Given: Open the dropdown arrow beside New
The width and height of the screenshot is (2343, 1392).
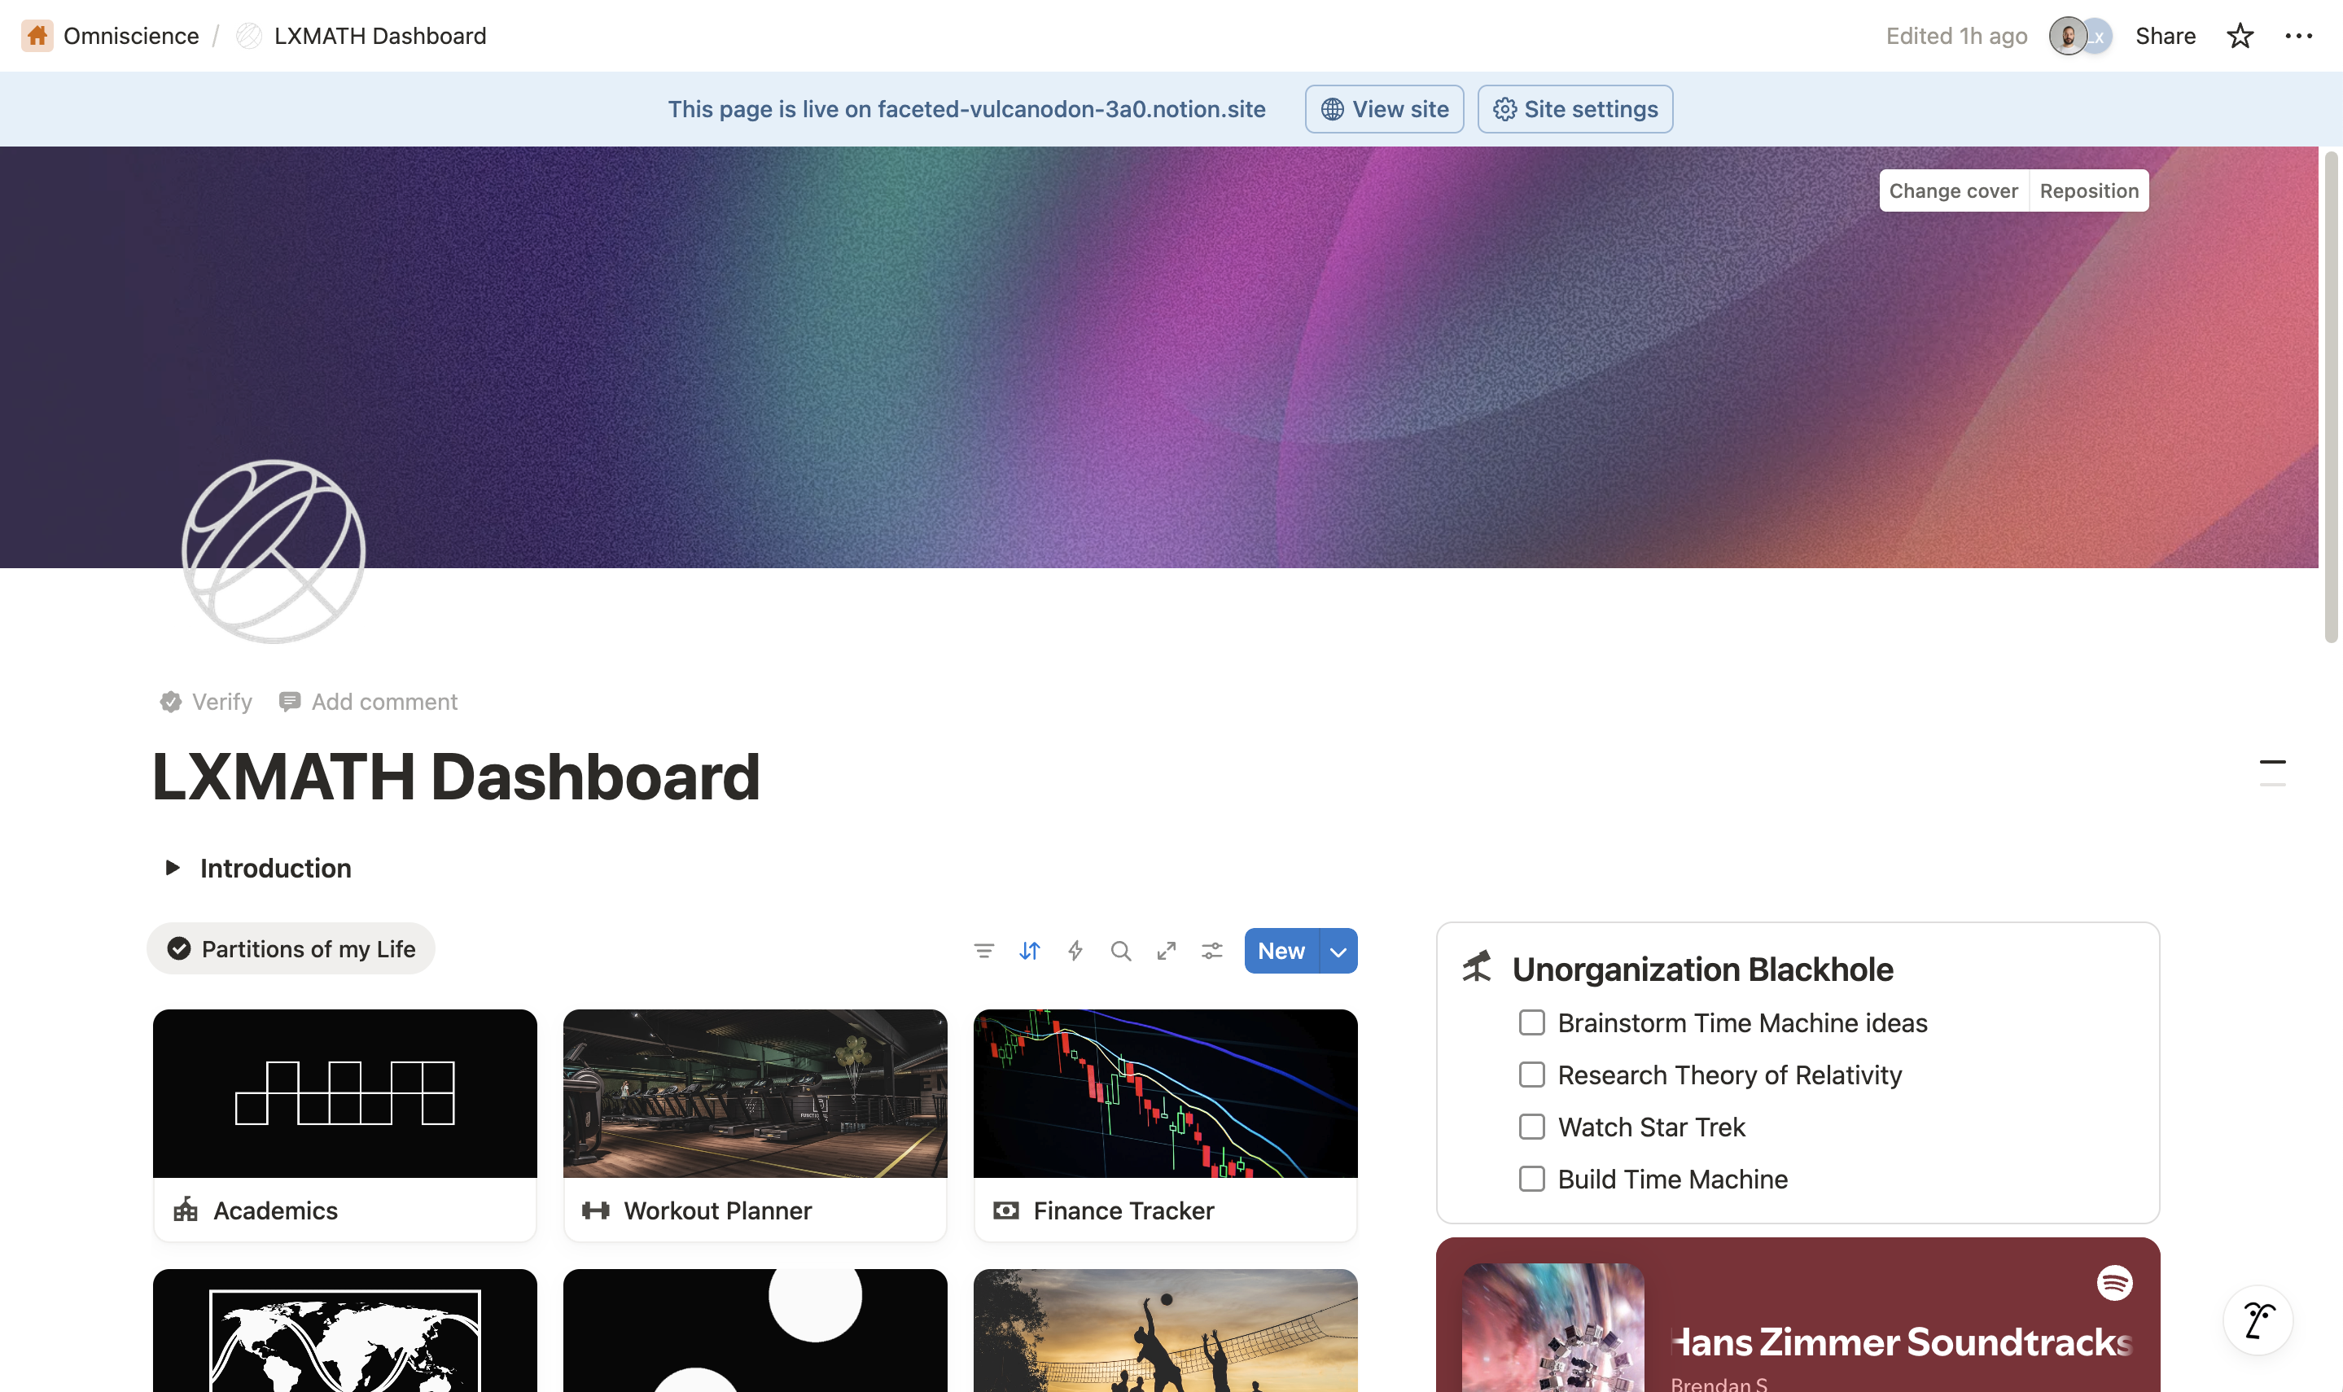Looking at the screenshot, I should (x=1338, y=951).
